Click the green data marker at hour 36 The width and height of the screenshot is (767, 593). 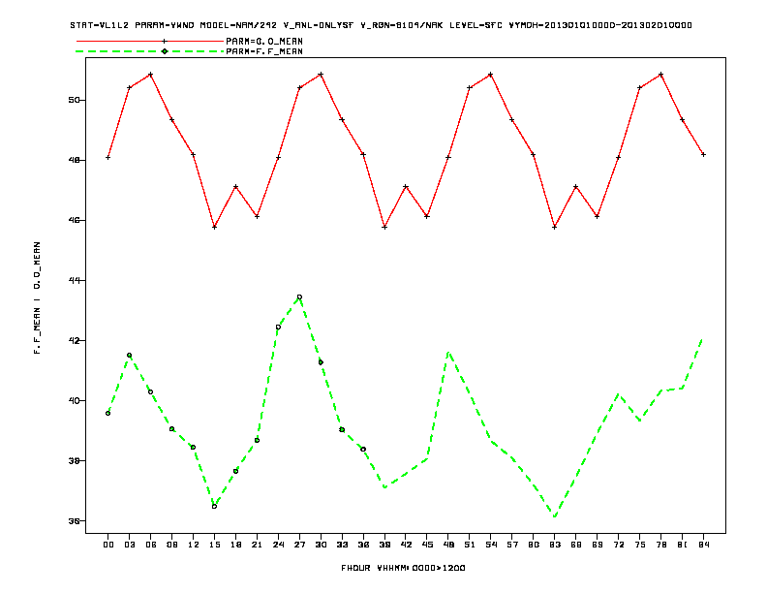[x=363, y=450]
